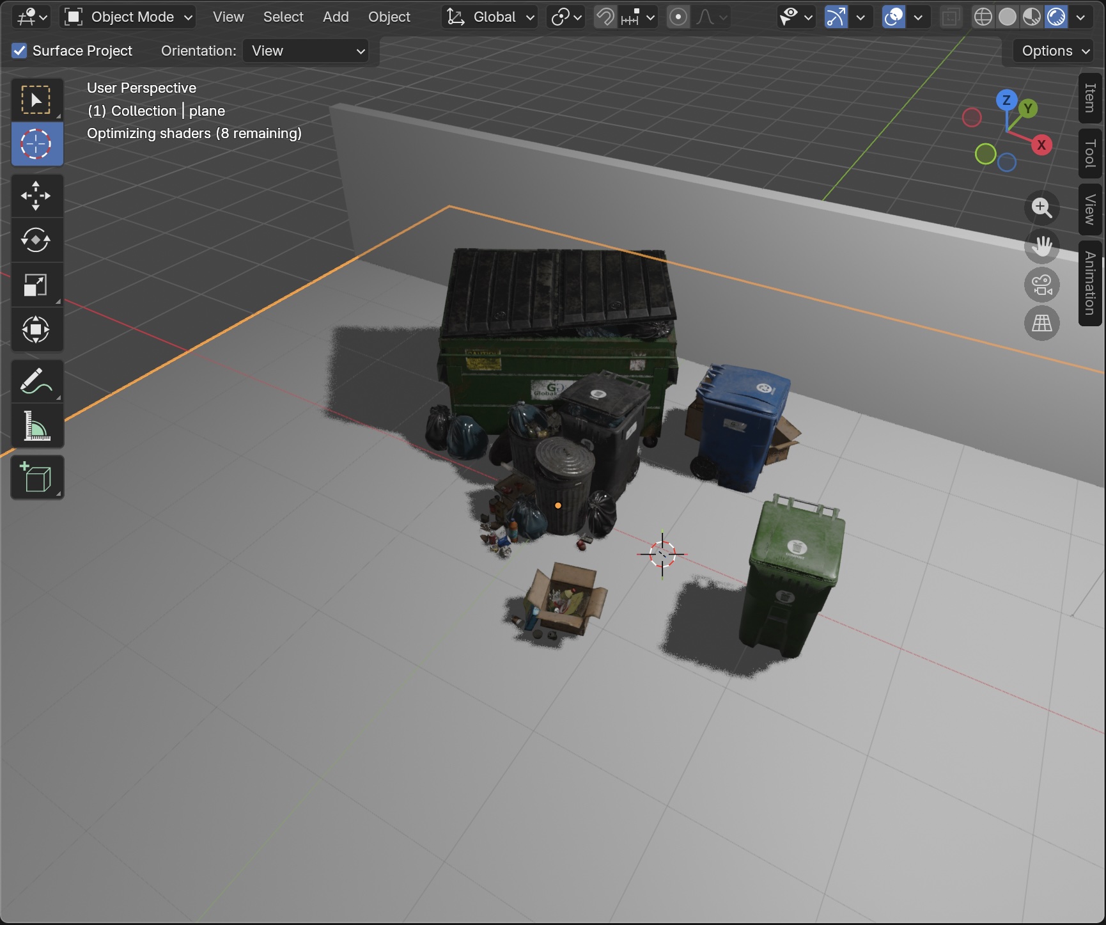
Task: Click the hand pan viewport button
Action: click(x=1042, y=246)
